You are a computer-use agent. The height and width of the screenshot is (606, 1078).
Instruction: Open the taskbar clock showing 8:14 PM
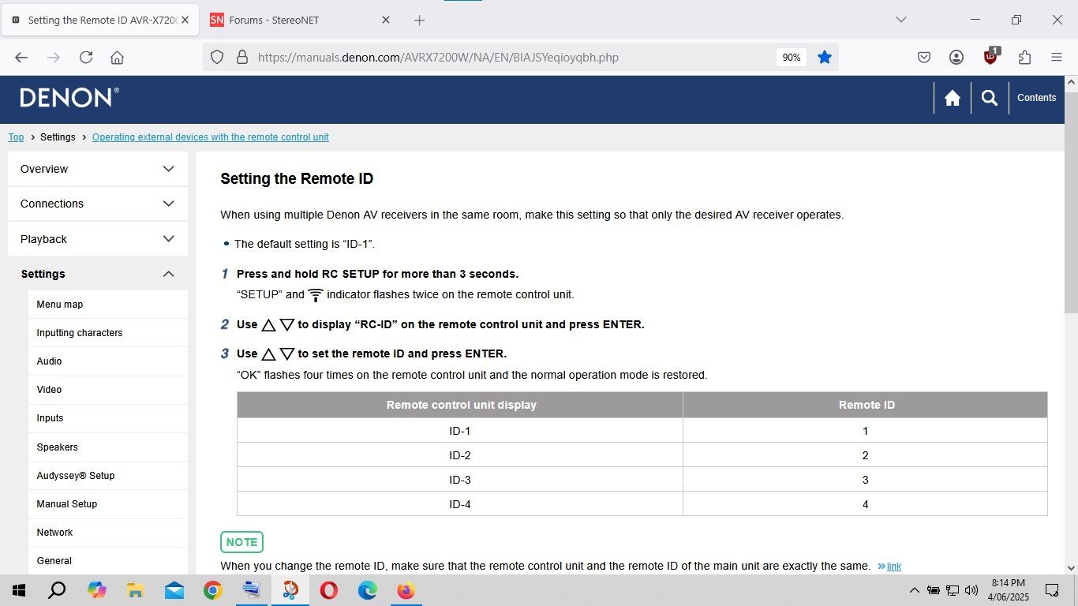[x=1008, y=590]
